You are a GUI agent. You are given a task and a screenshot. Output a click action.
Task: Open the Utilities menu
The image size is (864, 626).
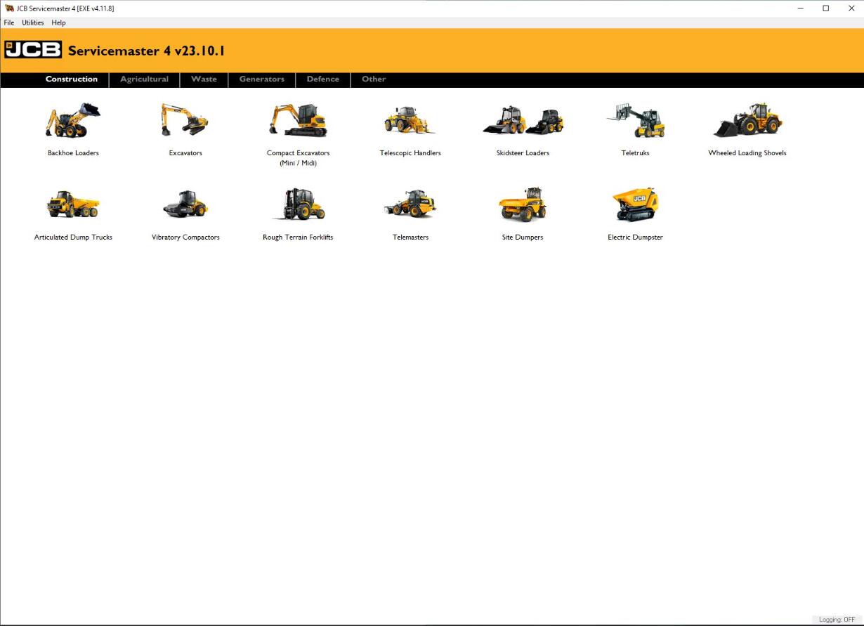pyautogui.click(x=33, y=22)
